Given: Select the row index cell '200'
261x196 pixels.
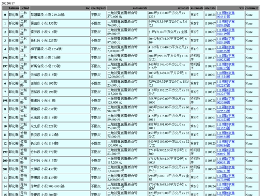Looking at the screenshot, I should click(x=5, y=161).
